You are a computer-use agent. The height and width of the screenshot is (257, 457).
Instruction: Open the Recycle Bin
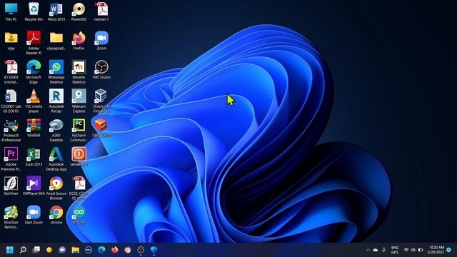(x=34, y=11)
